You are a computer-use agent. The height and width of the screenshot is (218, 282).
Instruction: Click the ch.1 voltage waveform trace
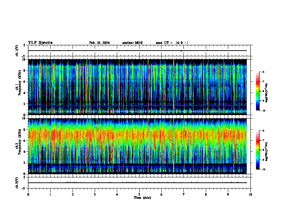pos(137,51)
